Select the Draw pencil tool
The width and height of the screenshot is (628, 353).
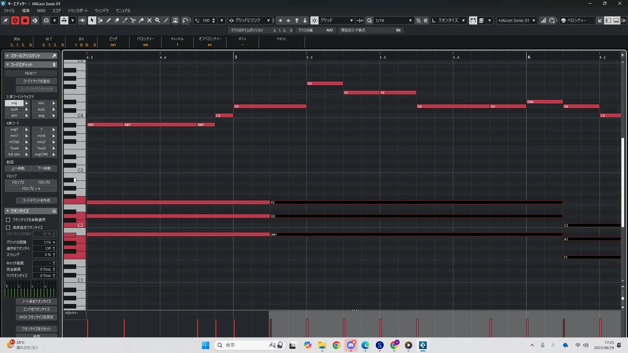[109, 20]
